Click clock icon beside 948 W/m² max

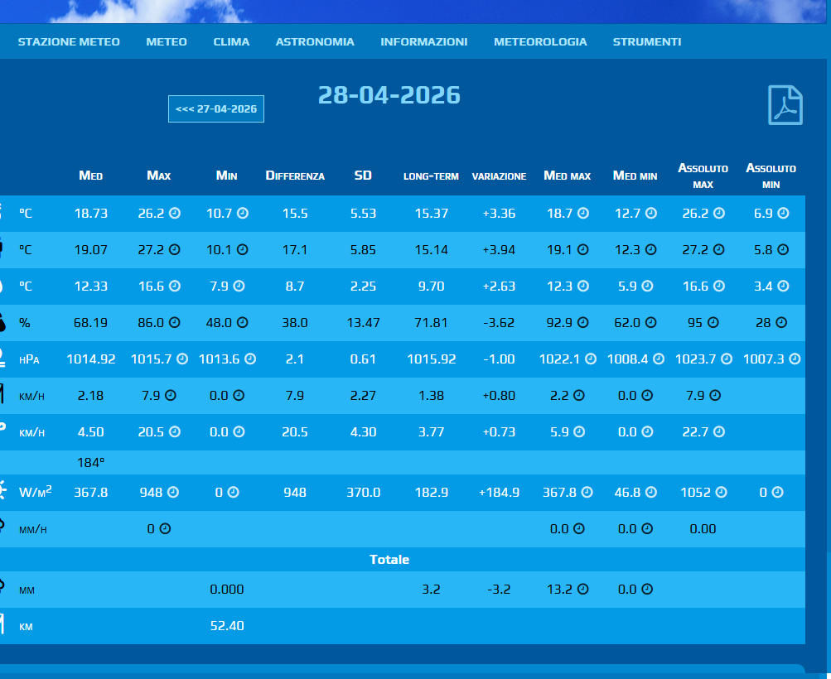[x=172, y=492]
